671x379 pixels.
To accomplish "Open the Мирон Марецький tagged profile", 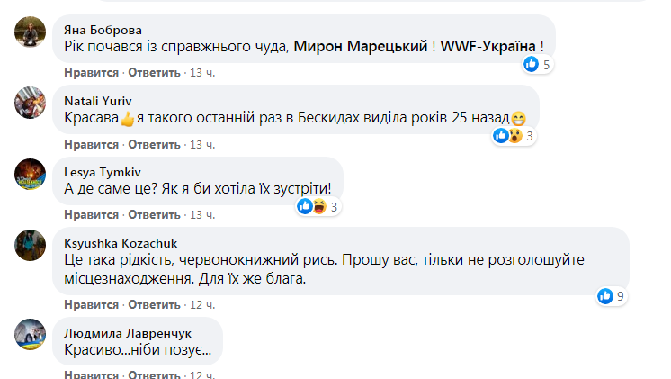I will pos(363,45).
